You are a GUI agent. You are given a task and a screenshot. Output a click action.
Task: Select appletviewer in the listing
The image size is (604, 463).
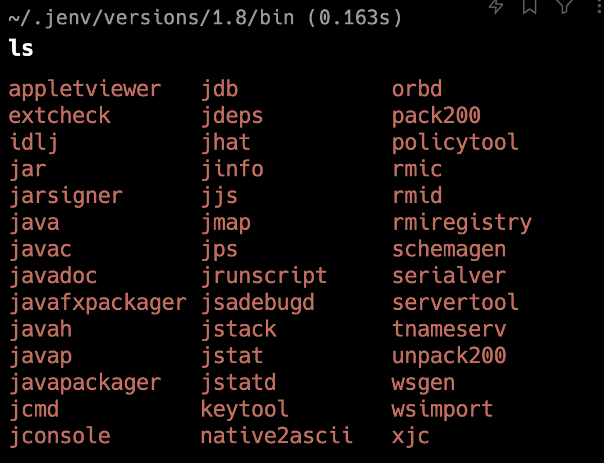(x=85, y=89)
